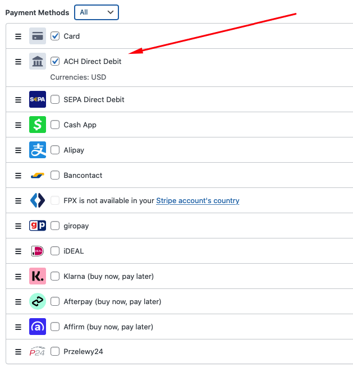Uncheck the Card payment method checkbox
The width and height of the screenshot is (353, 372).
point(55,36)
